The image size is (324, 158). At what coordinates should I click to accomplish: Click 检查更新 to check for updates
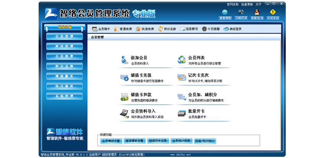click(247, 4)
